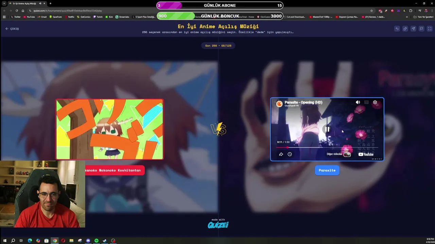Screen dimensions: 435x244
Task: Open Diğer videolar more videos
Action: pyautogui.click(x=338, y=154)
